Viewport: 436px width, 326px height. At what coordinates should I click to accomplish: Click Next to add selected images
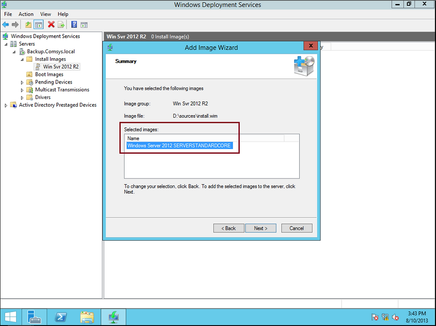(261, 228)
